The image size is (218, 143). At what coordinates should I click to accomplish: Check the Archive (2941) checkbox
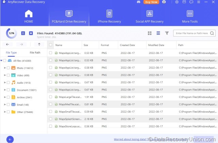click(8, 97)
